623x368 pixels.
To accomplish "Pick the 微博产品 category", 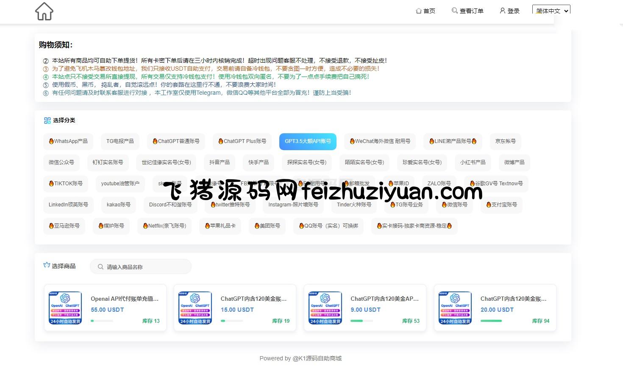I will [x=514, y=162].
